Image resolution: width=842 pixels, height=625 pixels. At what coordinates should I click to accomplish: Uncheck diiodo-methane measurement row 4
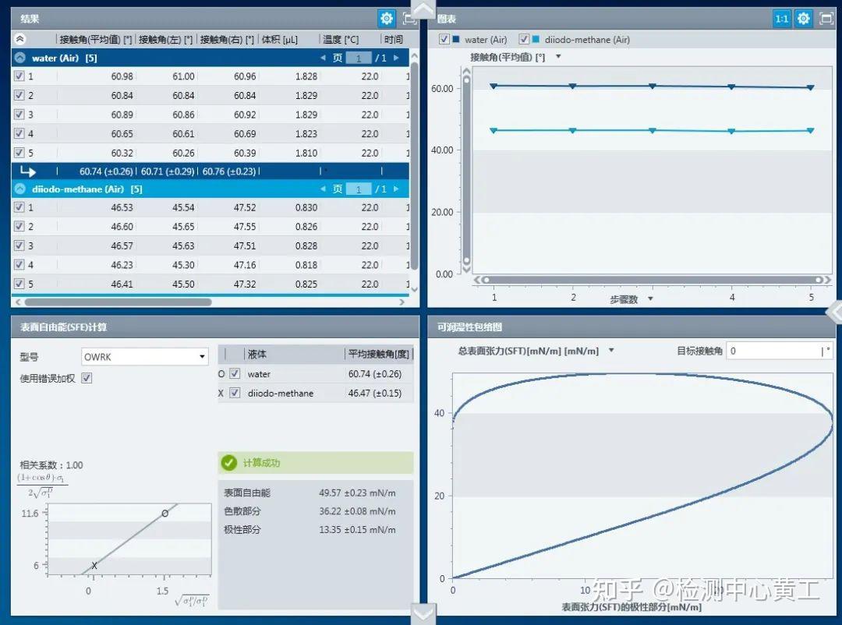coord(19,265)
